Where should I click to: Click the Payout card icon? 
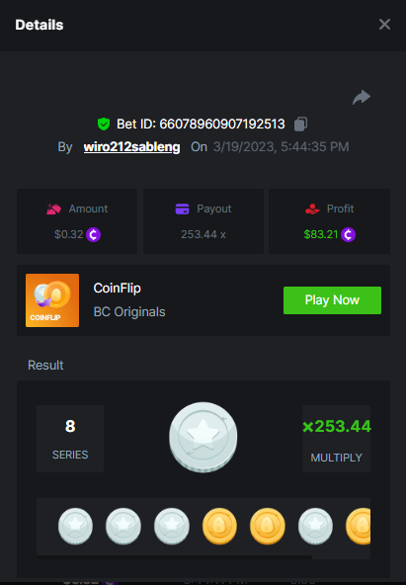pos(183,209)
